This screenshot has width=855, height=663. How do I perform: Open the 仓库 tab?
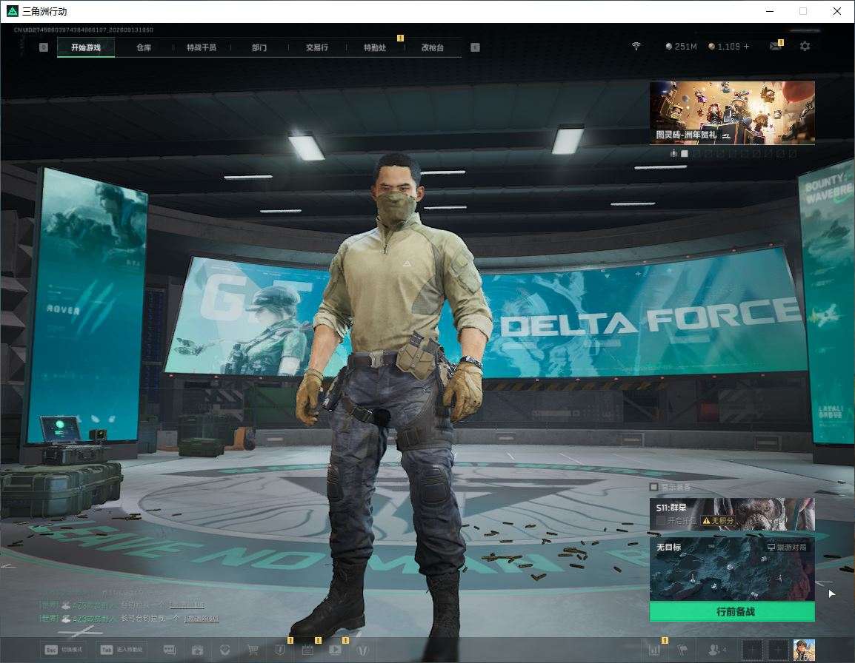click(144, 47)
